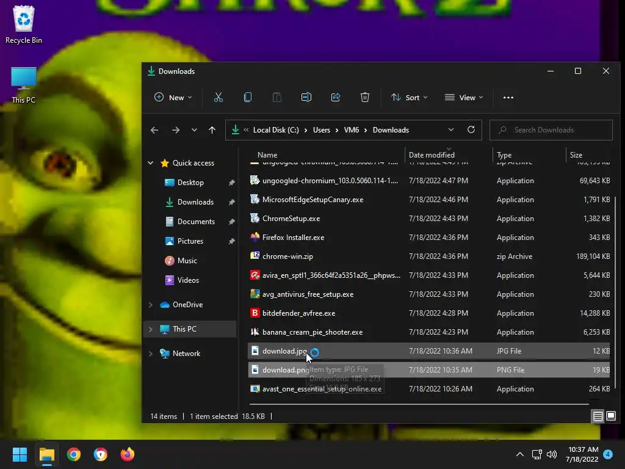Select chrome-win.zip archive
The width and height of the screenshot is (625, 469).
pyautogui.click(x=430, y=256)
